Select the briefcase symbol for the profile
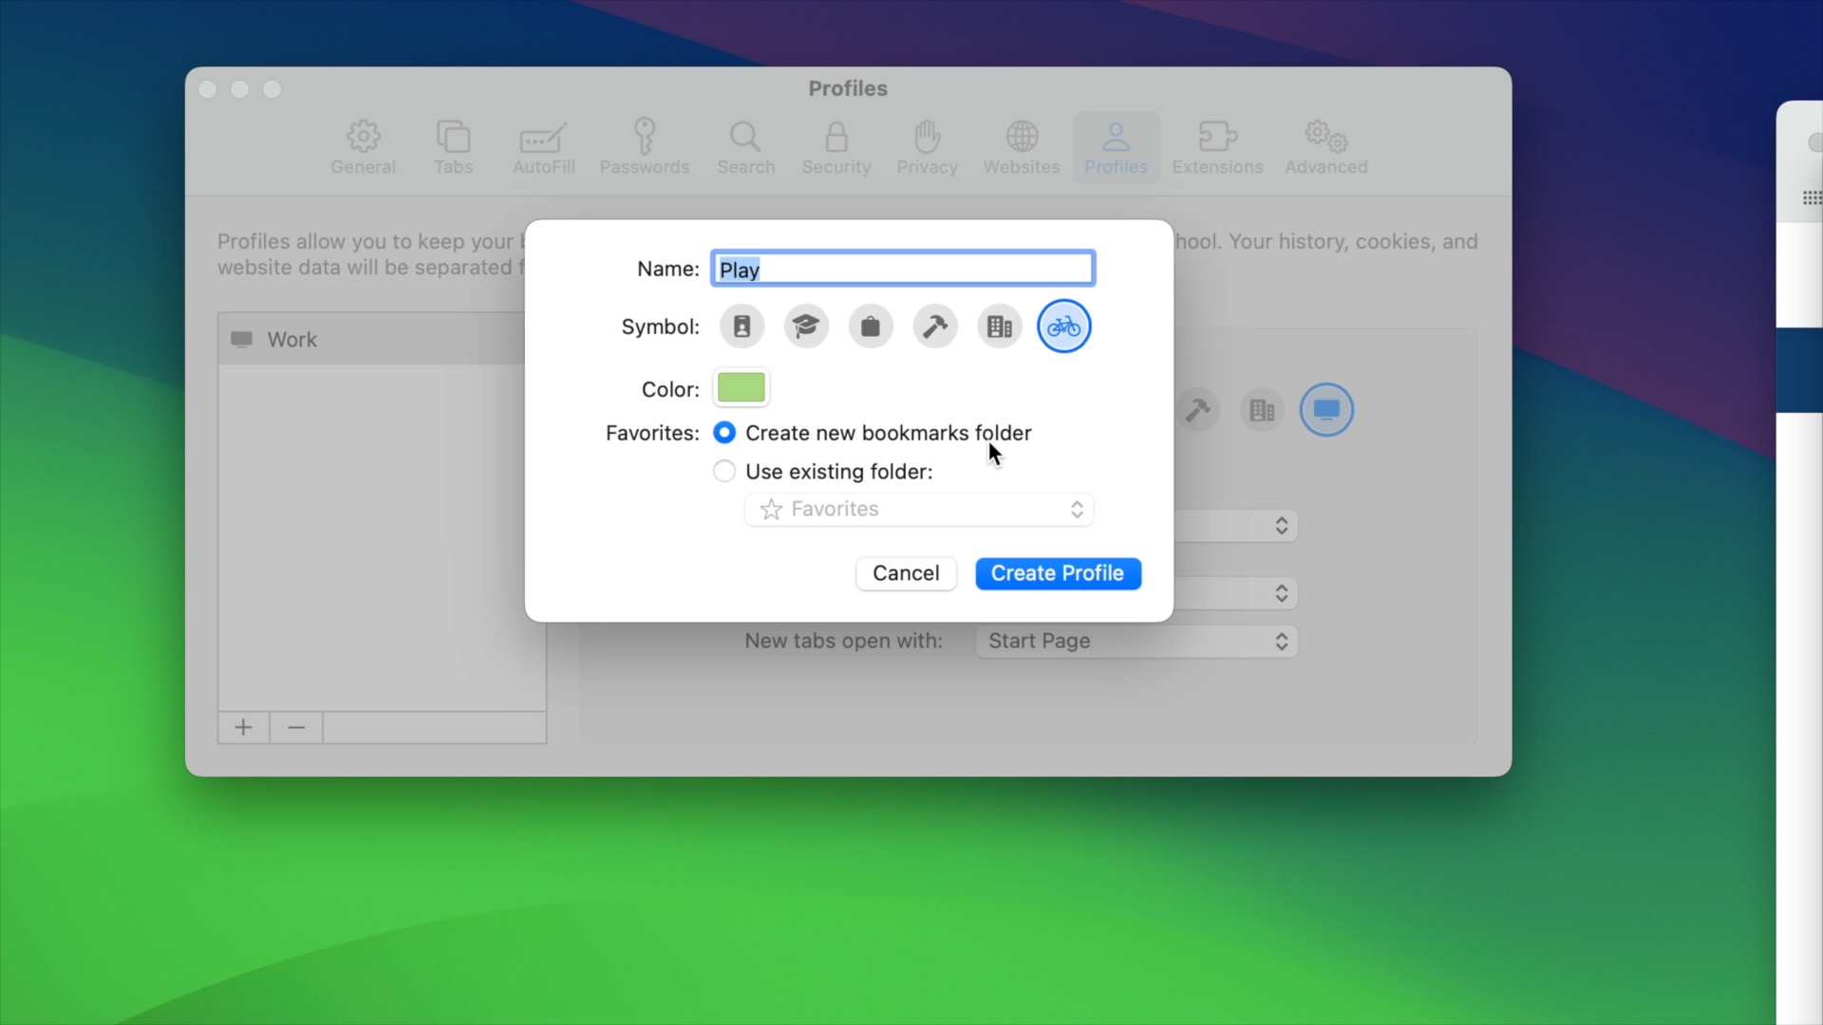Image resolution: width=1823 pixels, height=1025 pixels. tap(870, 326)
